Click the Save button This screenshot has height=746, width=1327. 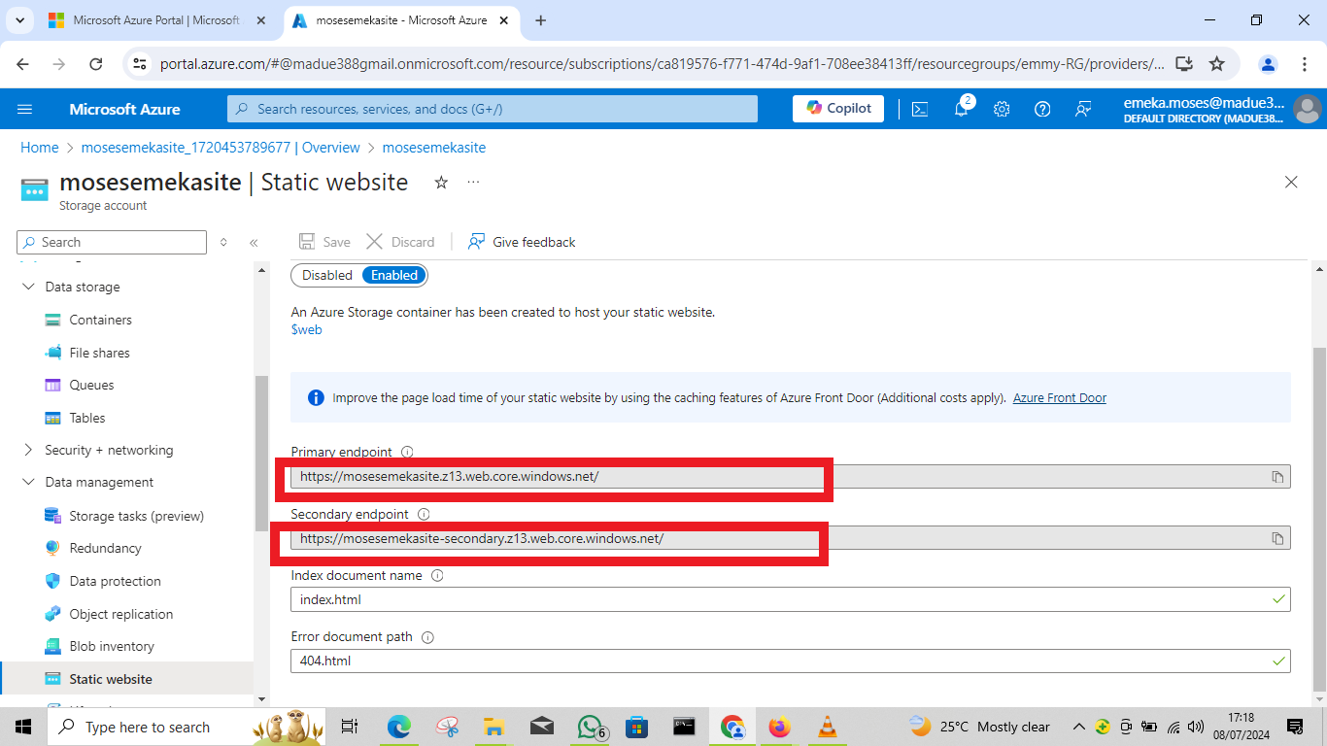click(x=324, y=242)
